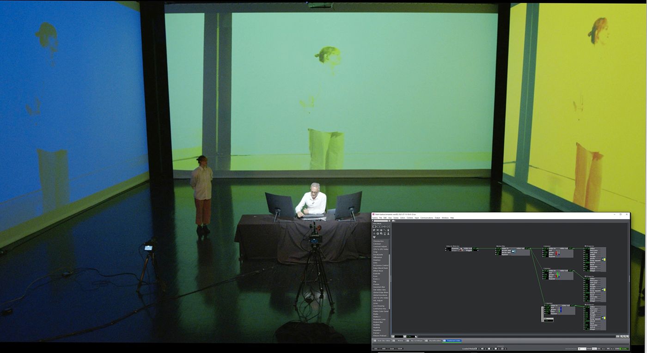Click the OSC status indicator in the status bar
Image resolution: width=647 pixels, height=353 pixels.
pyautogui.click(x=376, y=348)
